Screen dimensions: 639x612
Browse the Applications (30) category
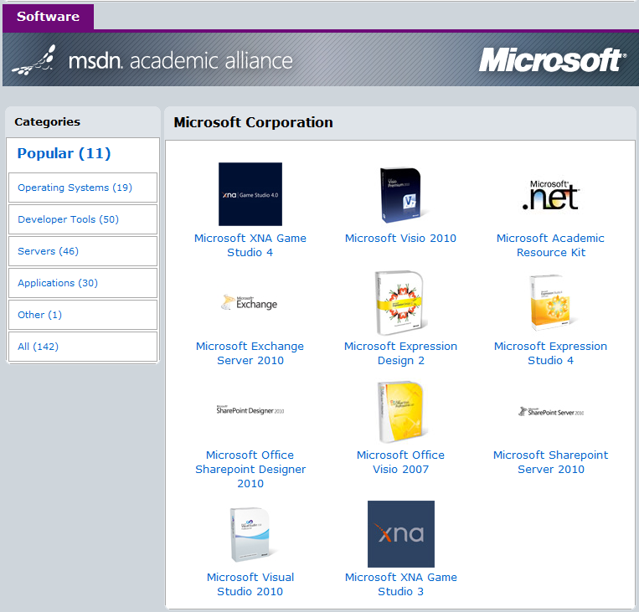pos(83,283)
